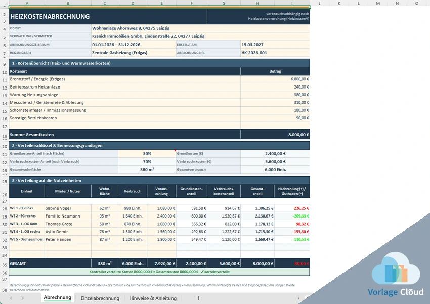
Task: Add a new sheet with the plus icon
Action: (x=198, y=298)
